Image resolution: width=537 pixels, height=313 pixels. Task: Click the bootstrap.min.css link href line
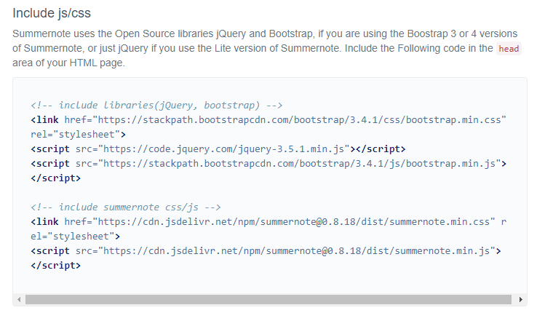click(x=268, y=120)
